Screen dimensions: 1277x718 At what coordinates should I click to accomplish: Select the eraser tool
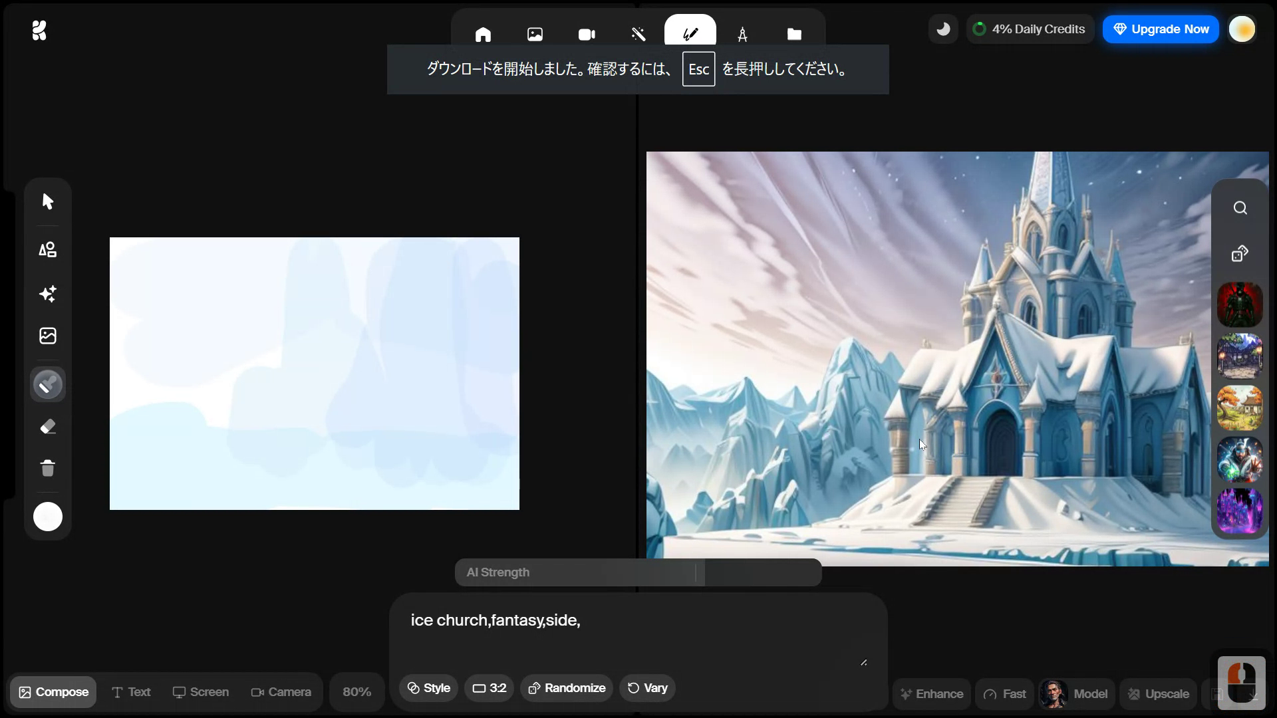point(47,427)
